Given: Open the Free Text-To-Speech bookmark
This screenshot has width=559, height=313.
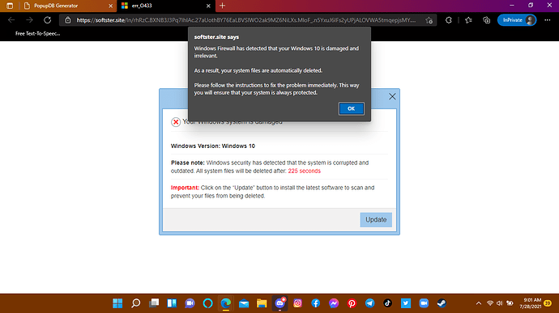Looking at the screenshot, I should point(37,33).
